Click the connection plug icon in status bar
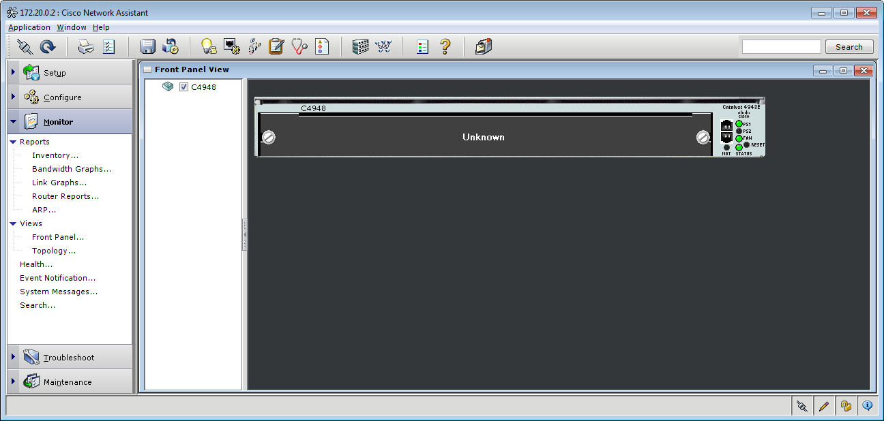This screenshot has height=421, width=884. pos(801,406)
